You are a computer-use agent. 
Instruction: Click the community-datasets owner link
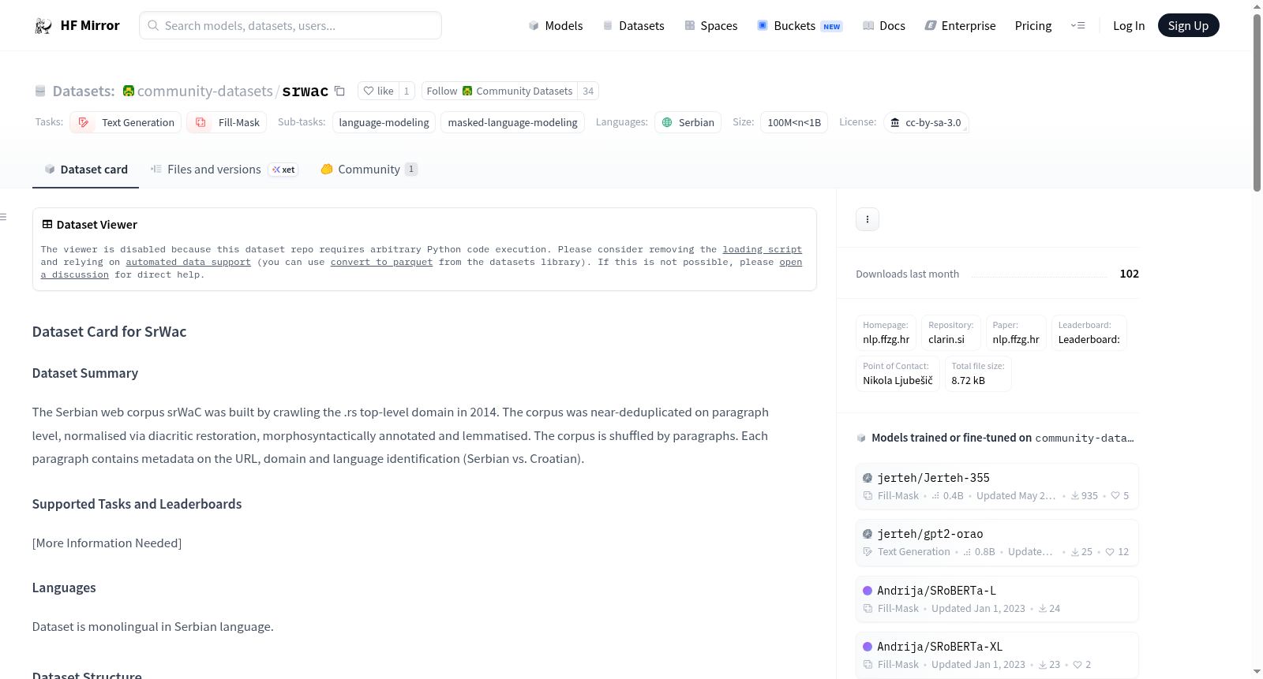point(205,91)
